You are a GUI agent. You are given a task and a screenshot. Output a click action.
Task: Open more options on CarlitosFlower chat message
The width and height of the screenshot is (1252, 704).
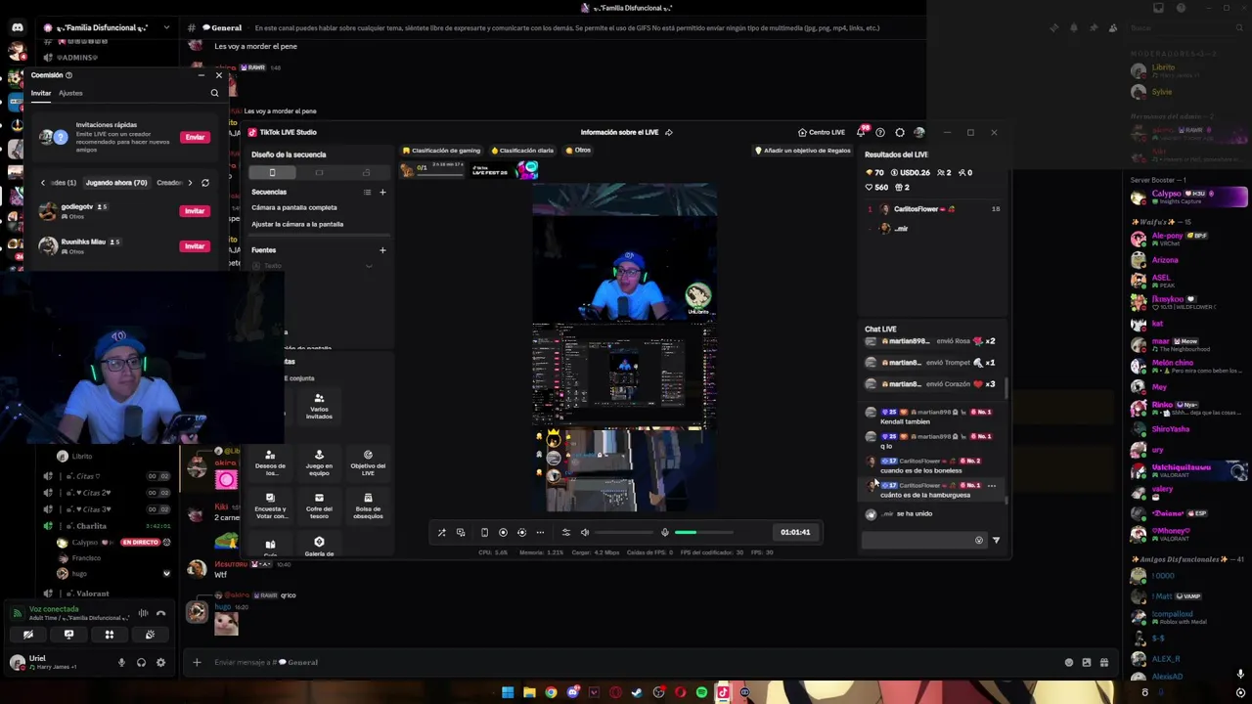(x=991, y=485)
